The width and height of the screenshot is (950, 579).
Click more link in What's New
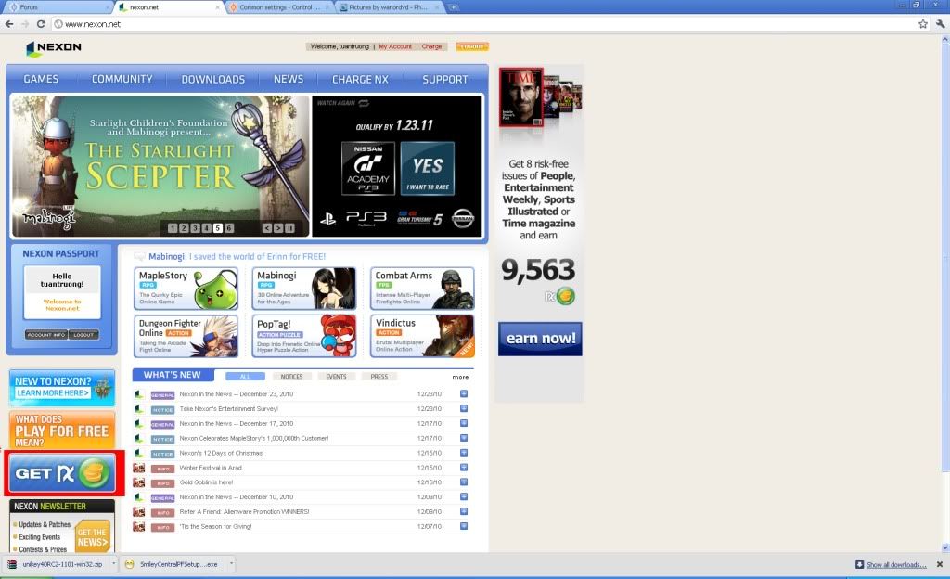click(460, 377)
